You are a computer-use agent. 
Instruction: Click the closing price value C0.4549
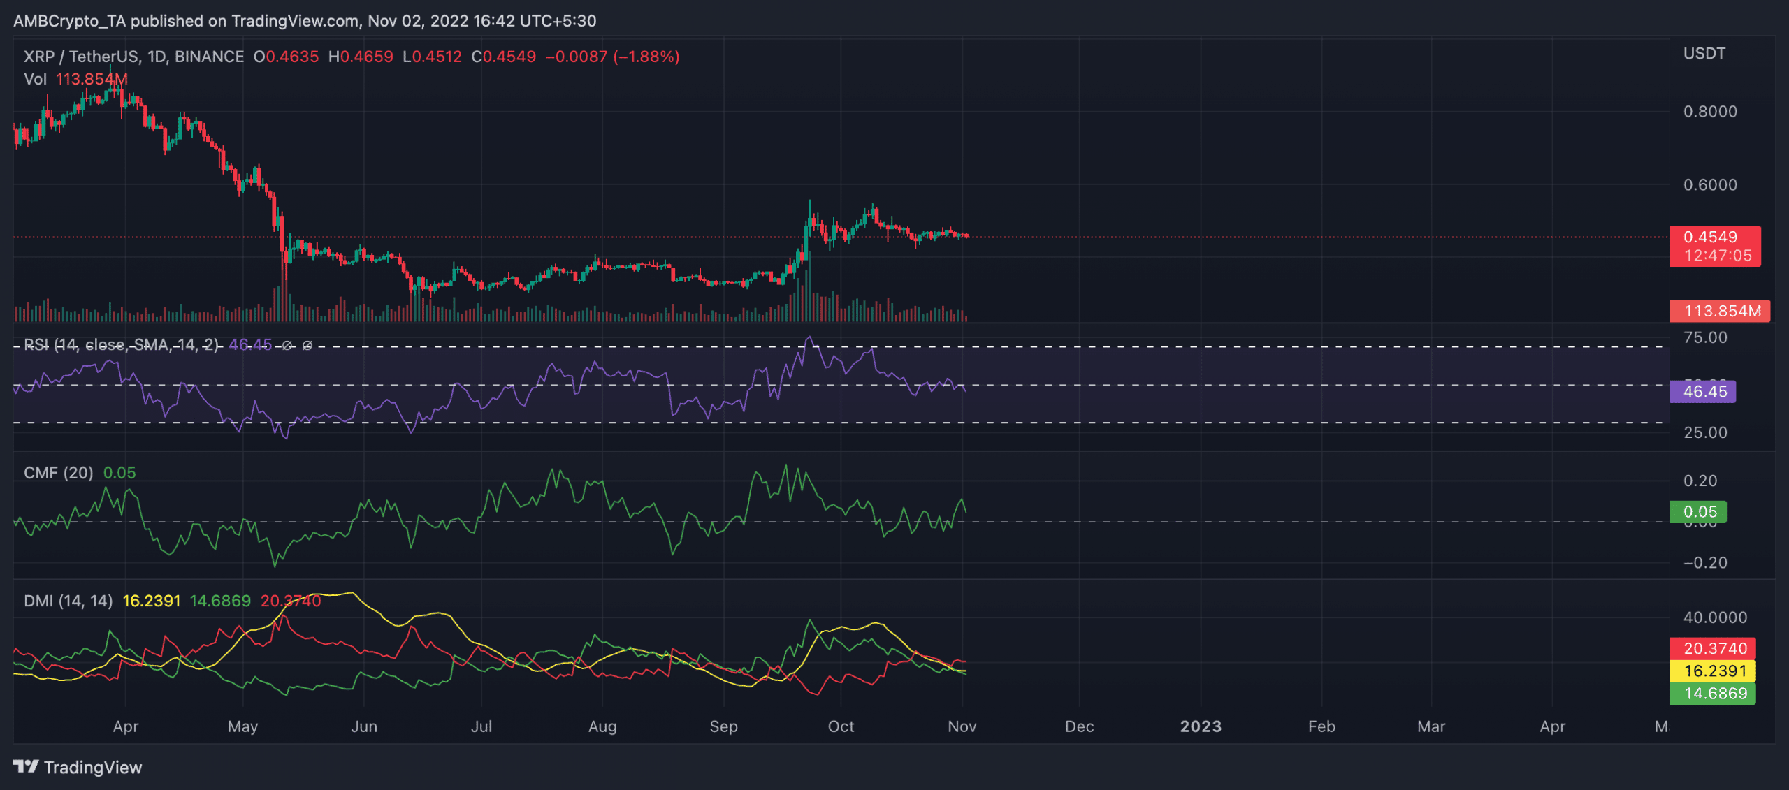503,57
